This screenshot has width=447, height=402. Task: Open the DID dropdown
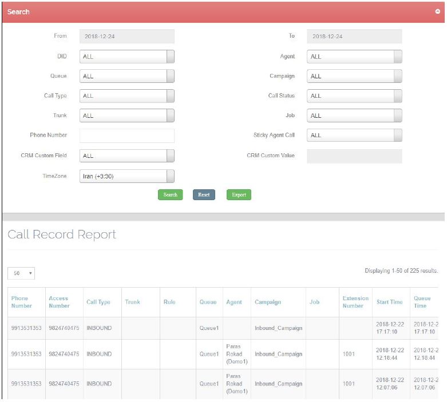tap(126, 57)
